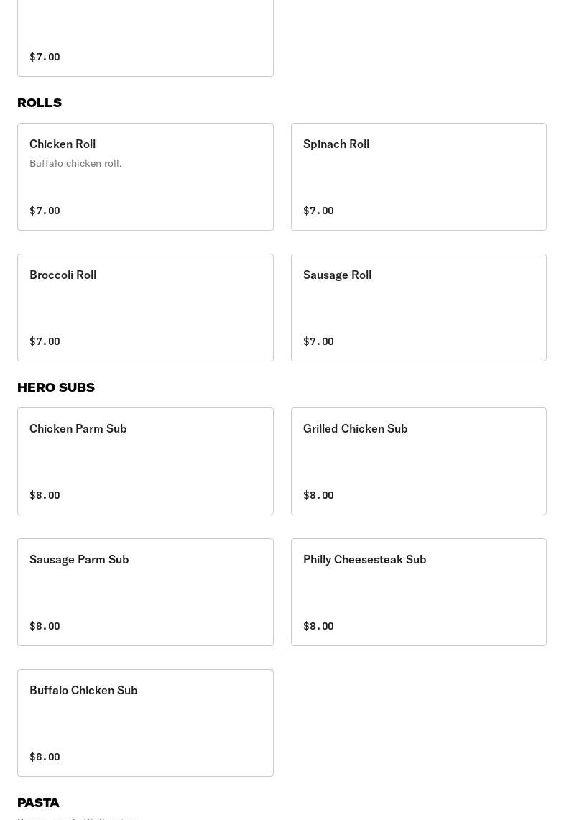Click the ROLLS section heading
This screenshot has height=820, width=564.
click(x=40, y=103)
